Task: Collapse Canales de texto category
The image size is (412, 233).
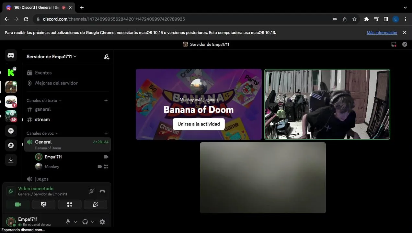Action: click(44, 100)
